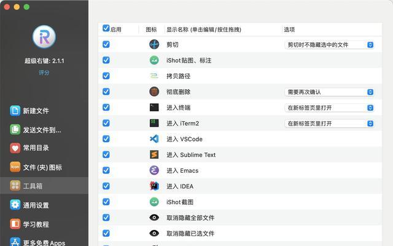Open the 需要再次确认 dropdown

coord(329,92)
